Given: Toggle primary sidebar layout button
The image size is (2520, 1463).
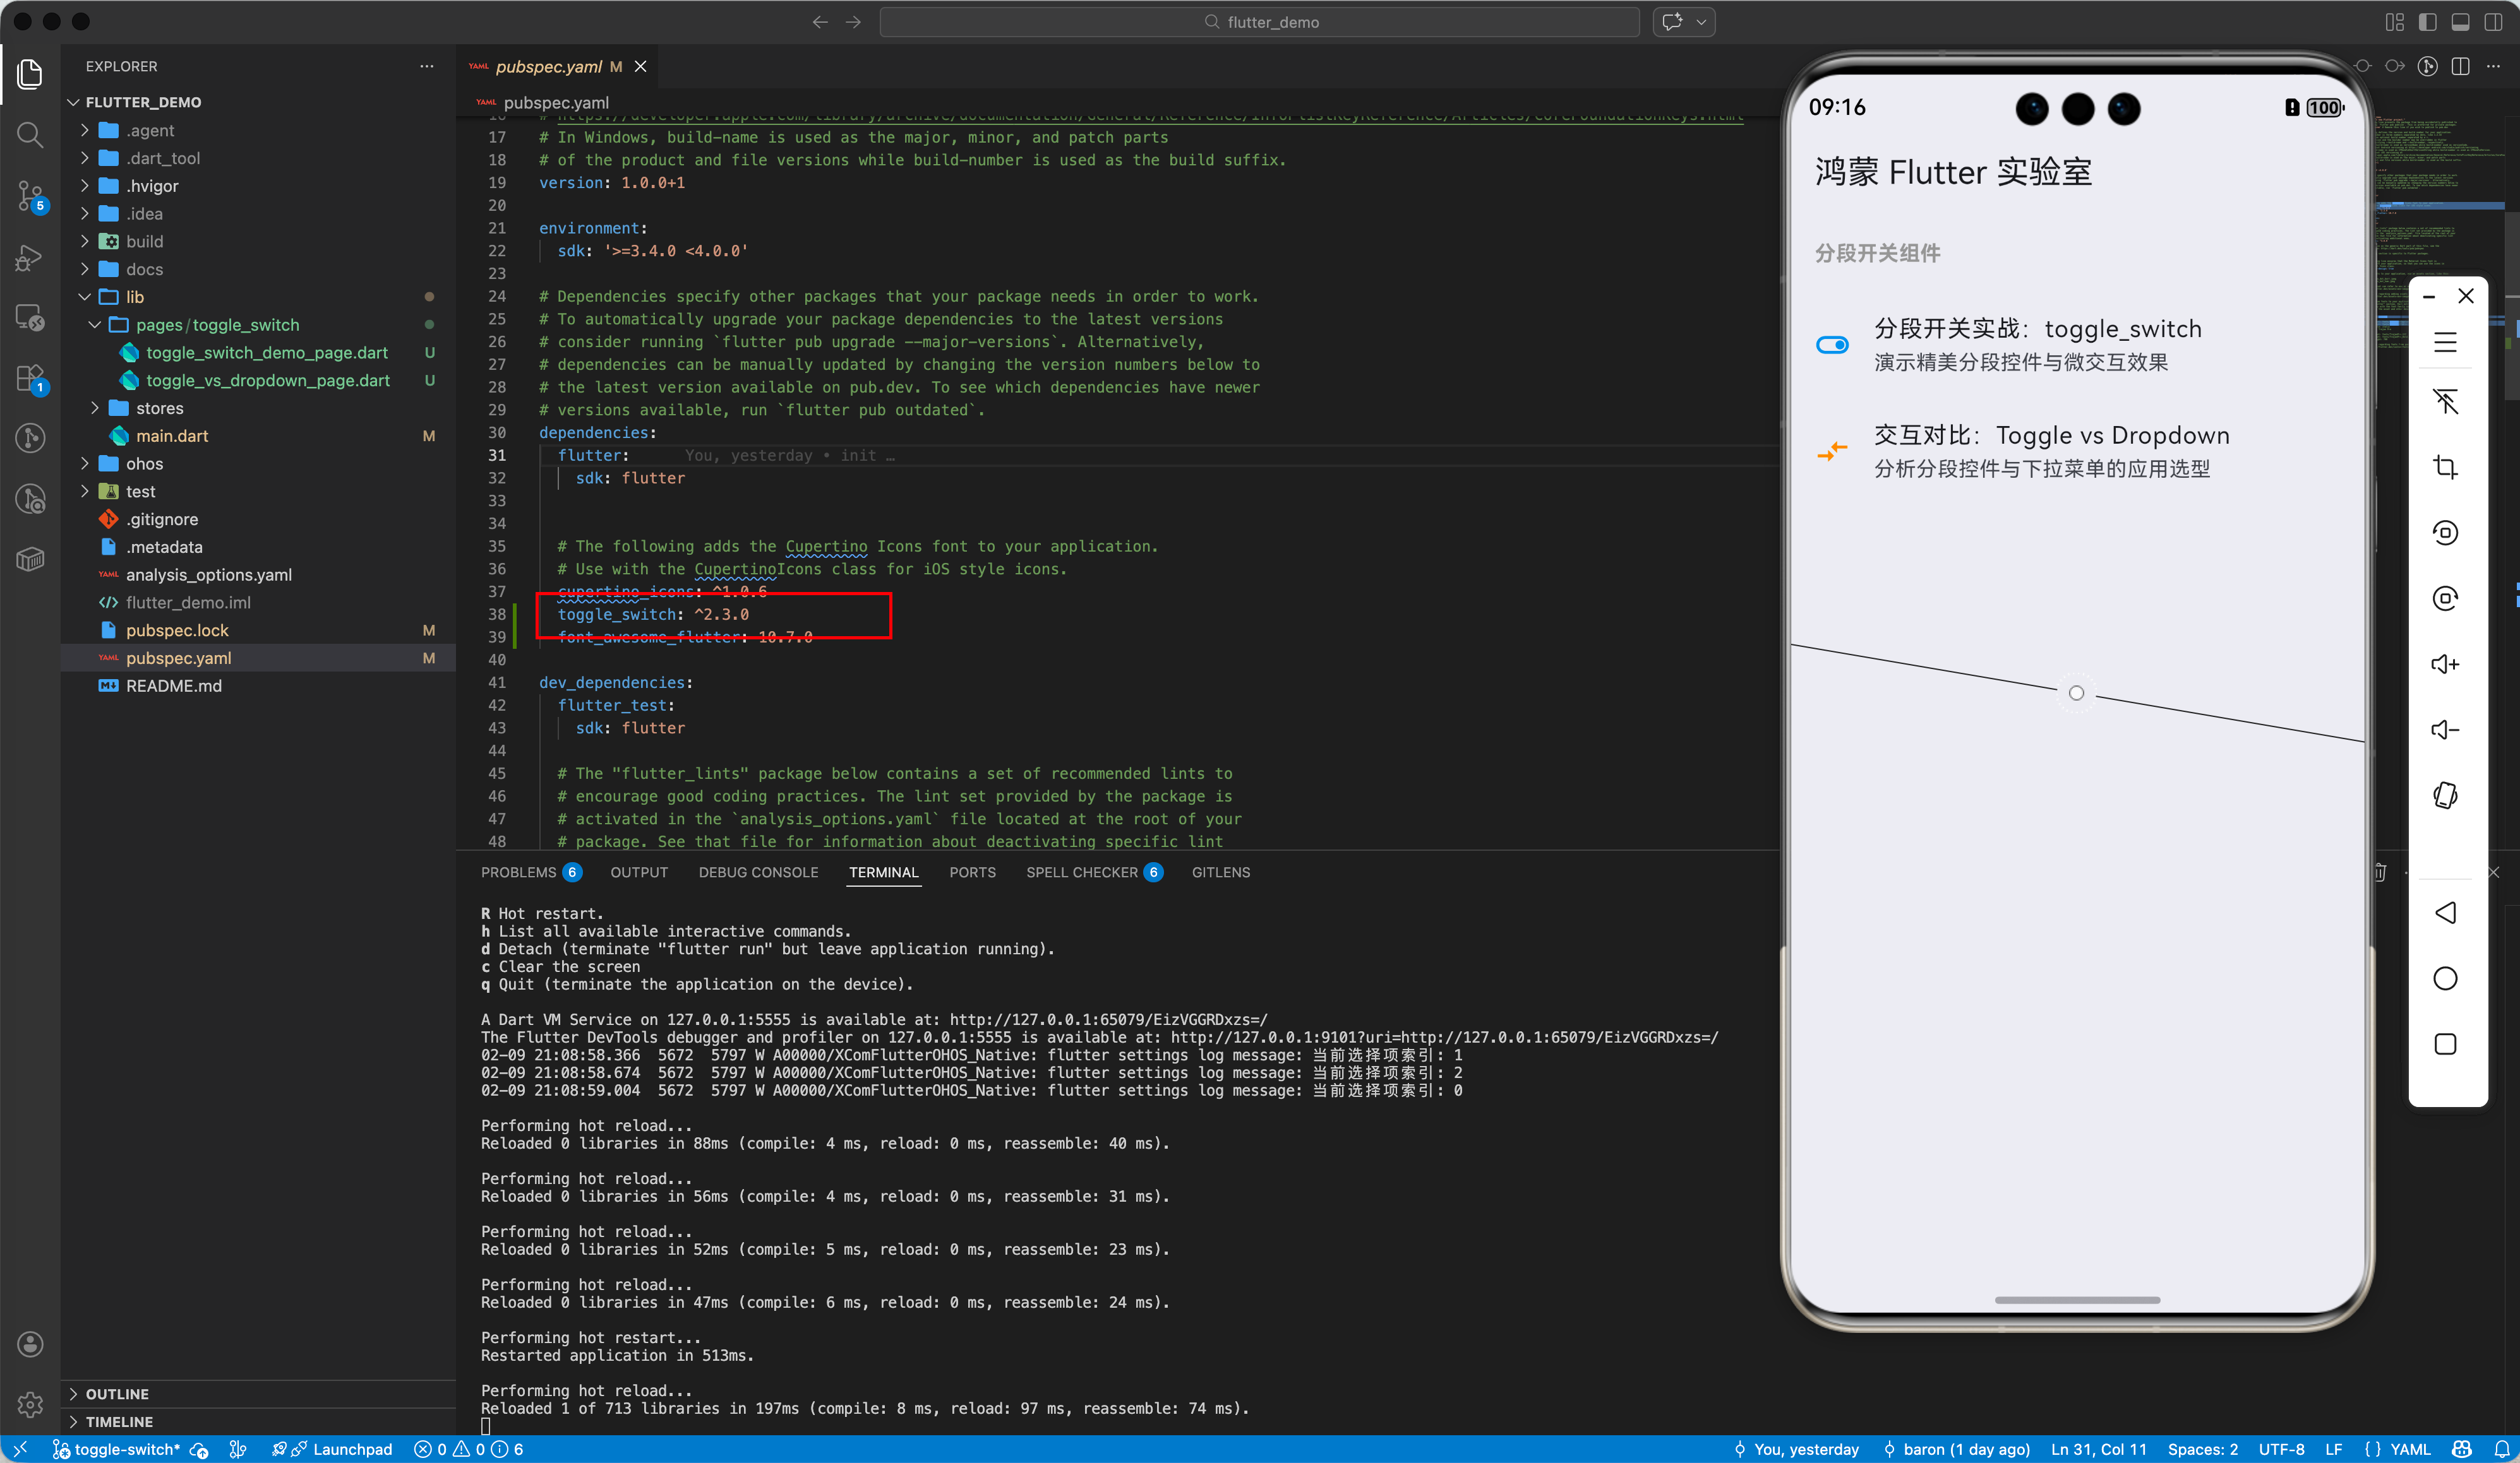Looking at the screenshot, I should [x=2428, y=22].
